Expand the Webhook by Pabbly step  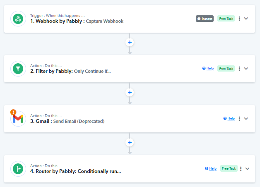pyautogui.click(x=246, y=19)
